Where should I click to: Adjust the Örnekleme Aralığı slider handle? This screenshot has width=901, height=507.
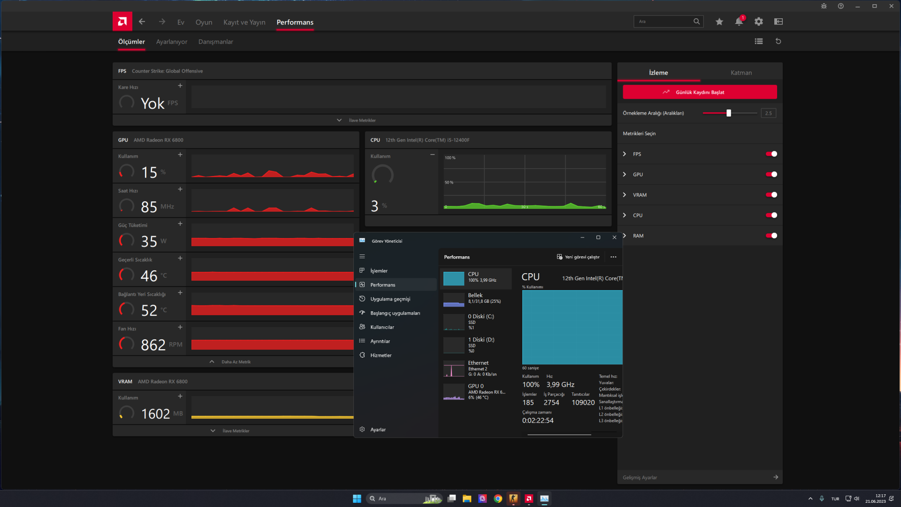click(x=728, y=113)
